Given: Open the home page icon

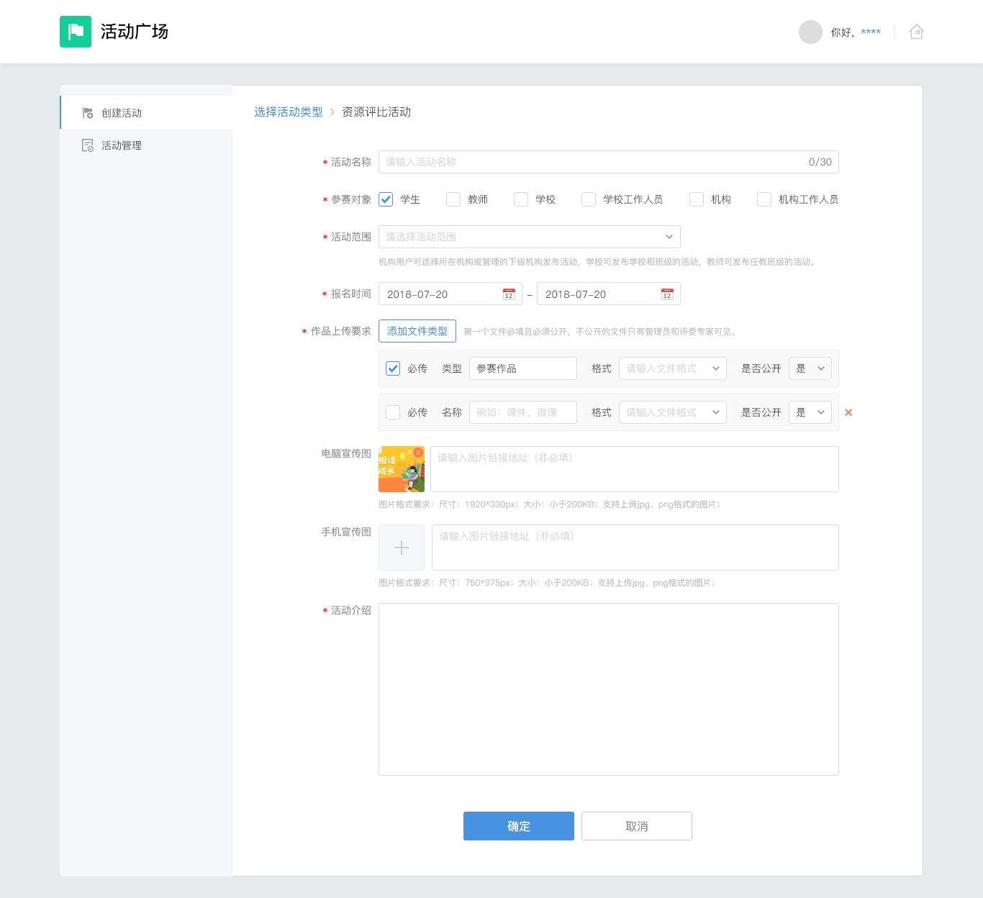Looking at the screenshot, I should point(916,32).
